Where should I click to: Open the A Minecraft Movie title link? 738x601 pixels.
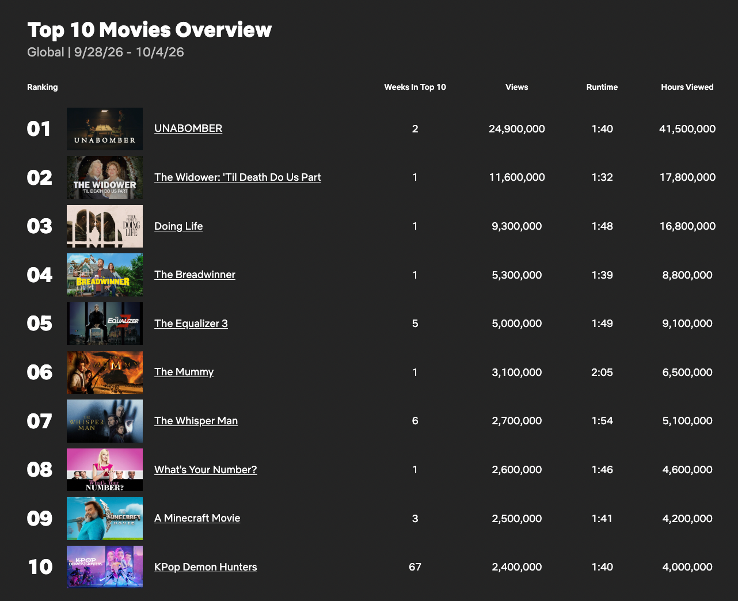[x=197, y=518]
